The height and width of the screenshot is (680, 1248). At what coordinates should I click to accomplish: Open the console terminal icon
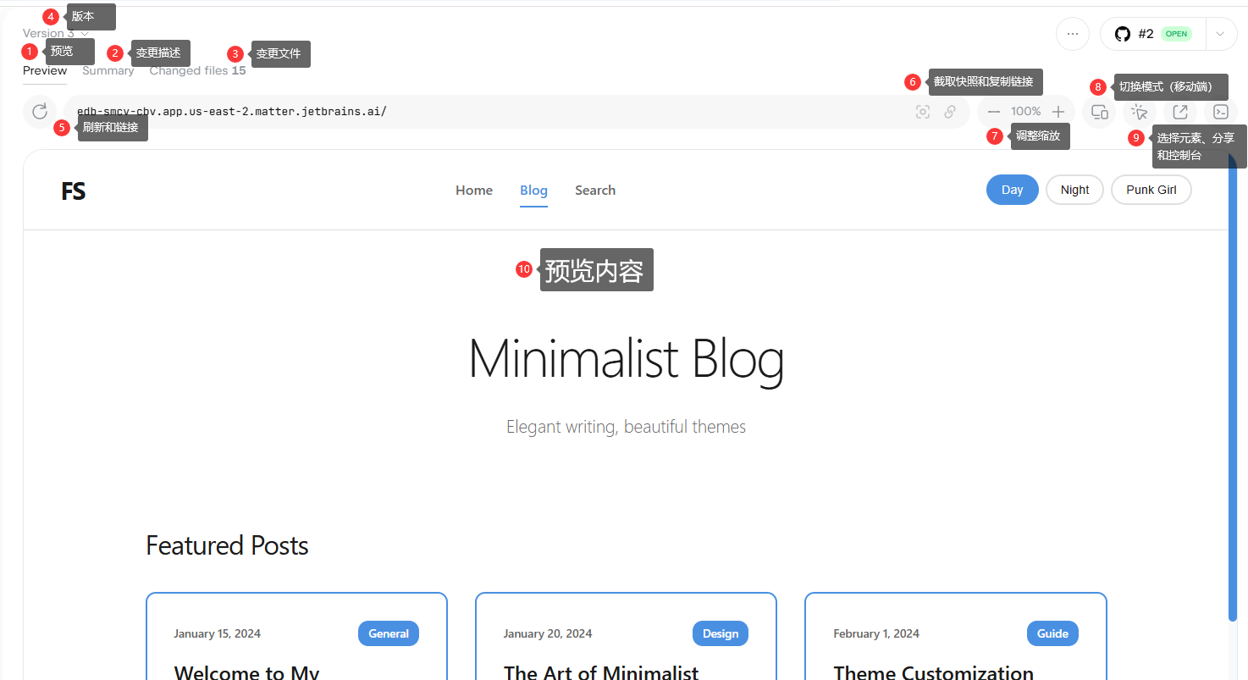pyautogui.click(x=1220, y=112)
